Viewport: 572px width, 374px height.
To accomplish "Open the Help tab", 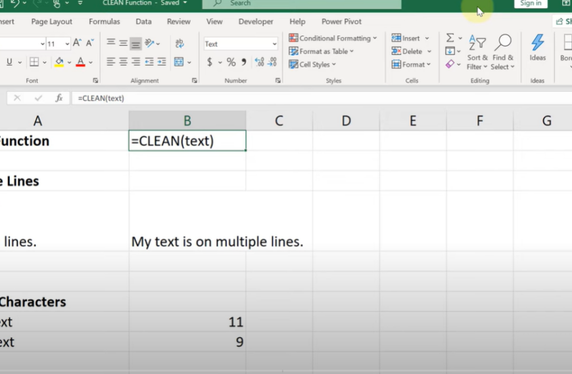I will click(297, 22).
